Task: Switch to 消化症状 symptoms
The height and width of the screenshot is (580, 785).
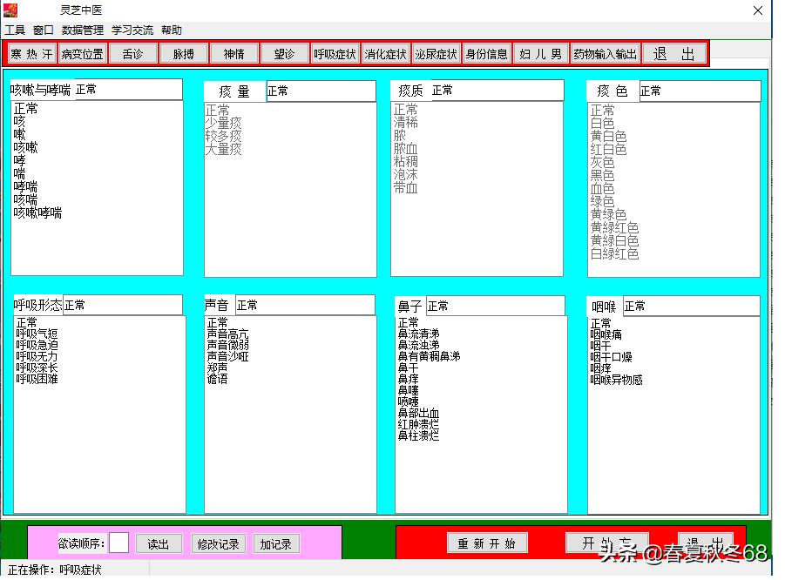Action: [386, 53]
